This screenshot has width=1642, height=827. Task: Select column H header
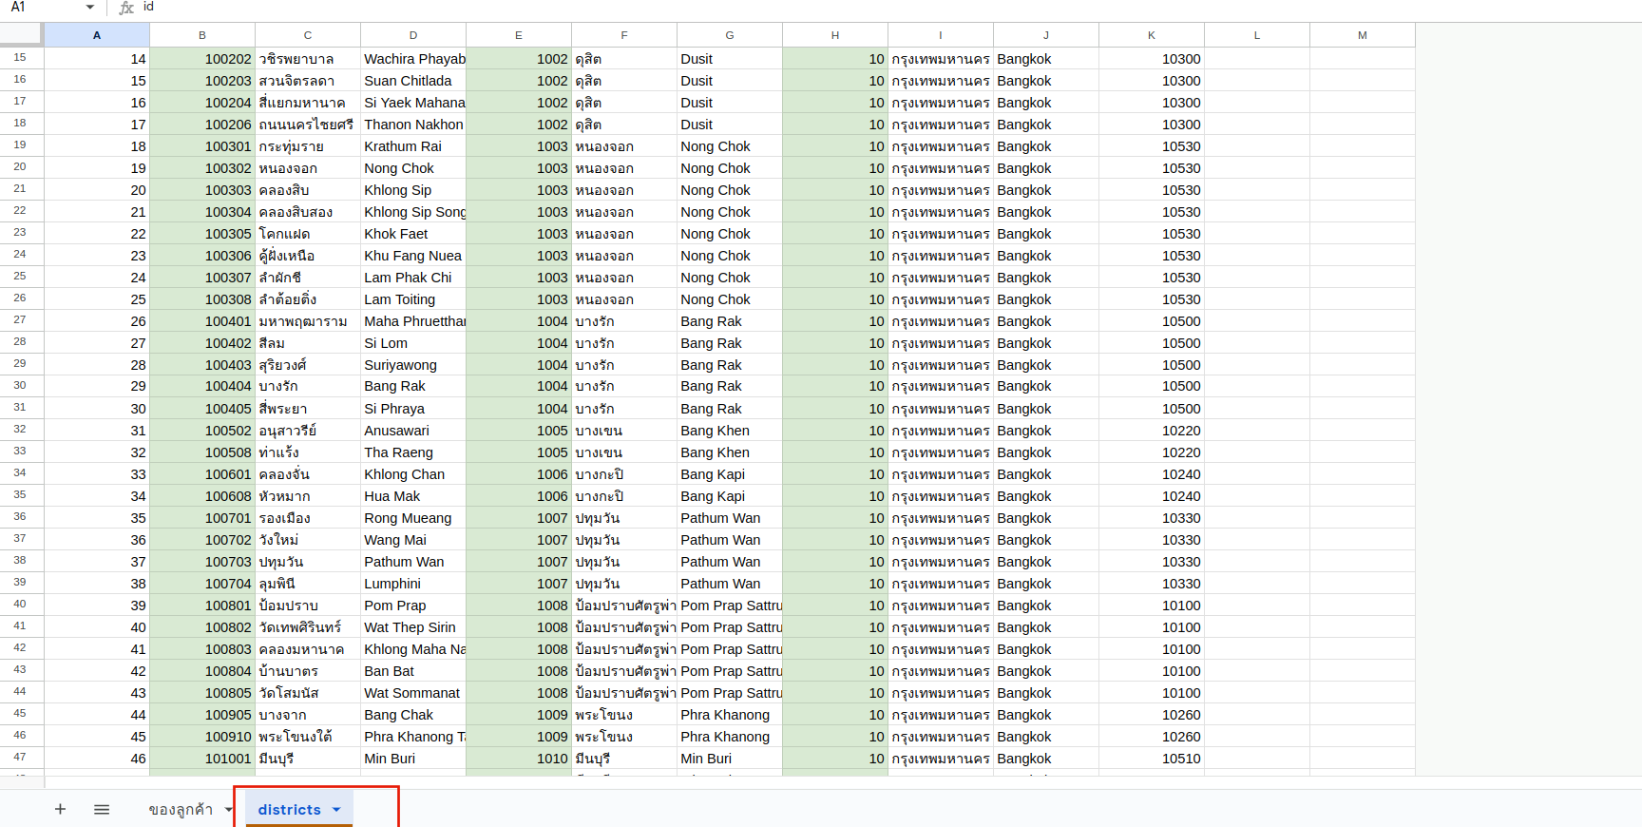coord(835,35)
